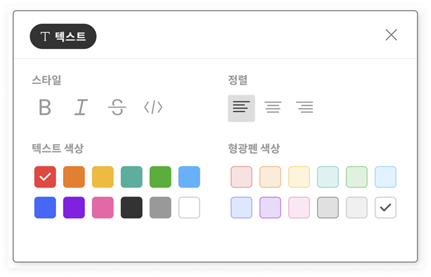This screenshot has height=277, width=431.
Task: Align text to the right
Action: [305, 108]
